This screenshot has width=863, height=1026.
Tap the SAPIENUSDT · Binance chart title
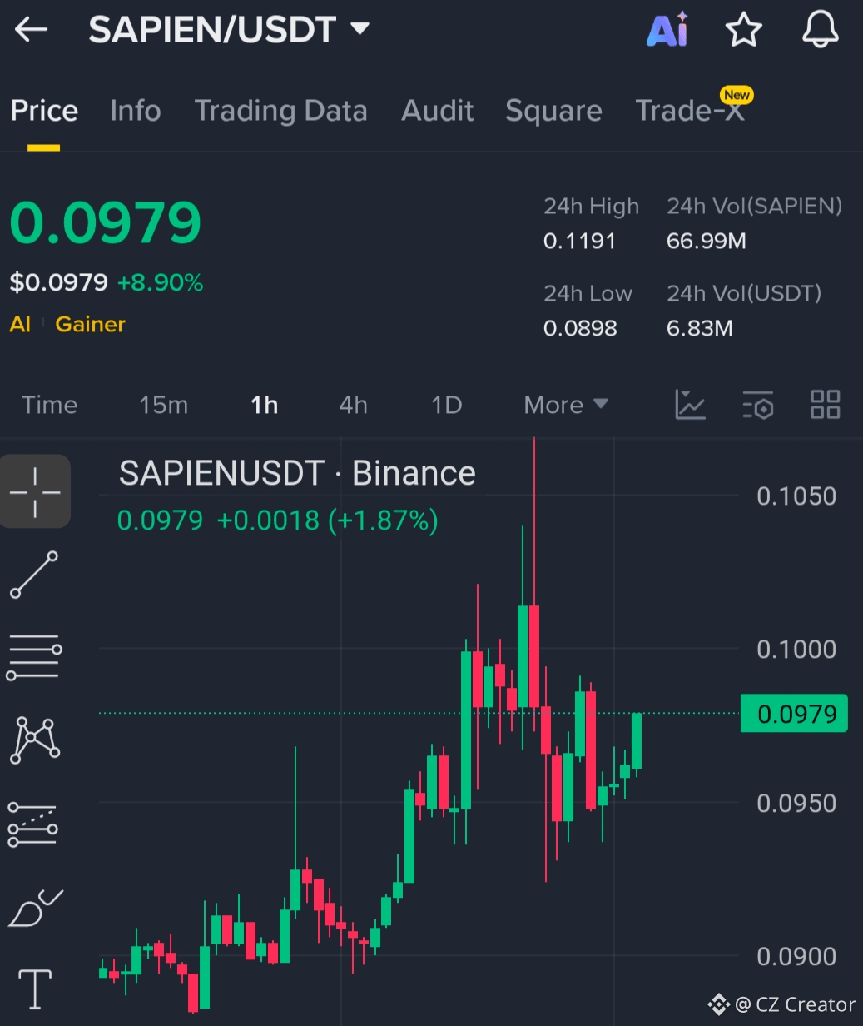297,473
